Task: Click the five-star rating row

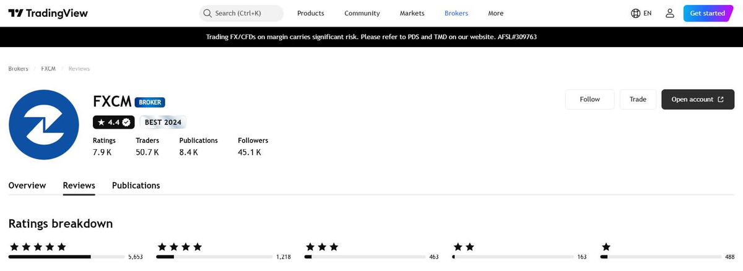Action: (x=76, y=251)
